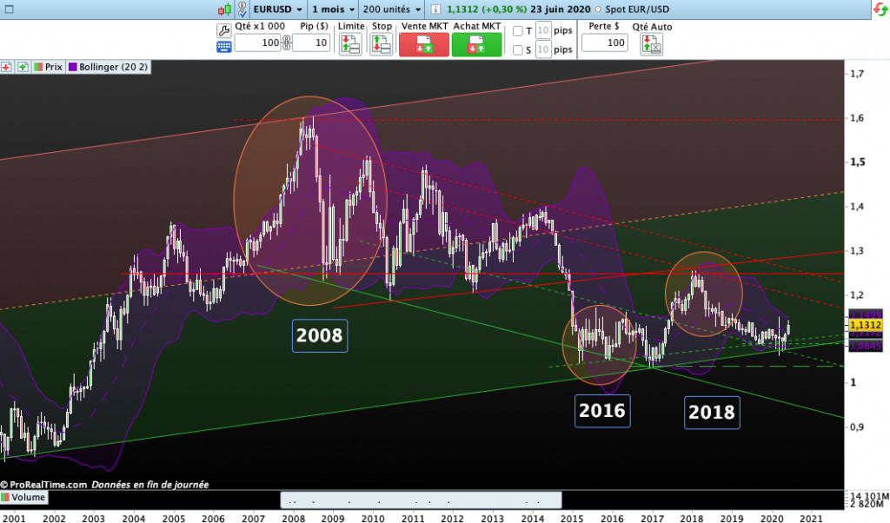Open the wrench settings icon
The height and width of the screenshot is (523, 890).
(x=223, y=30)
